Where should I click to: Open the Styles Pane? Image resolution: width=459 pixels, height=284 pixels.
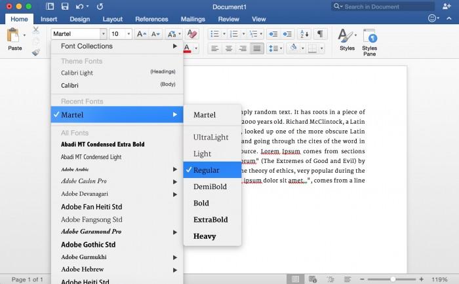coord(369,42)
